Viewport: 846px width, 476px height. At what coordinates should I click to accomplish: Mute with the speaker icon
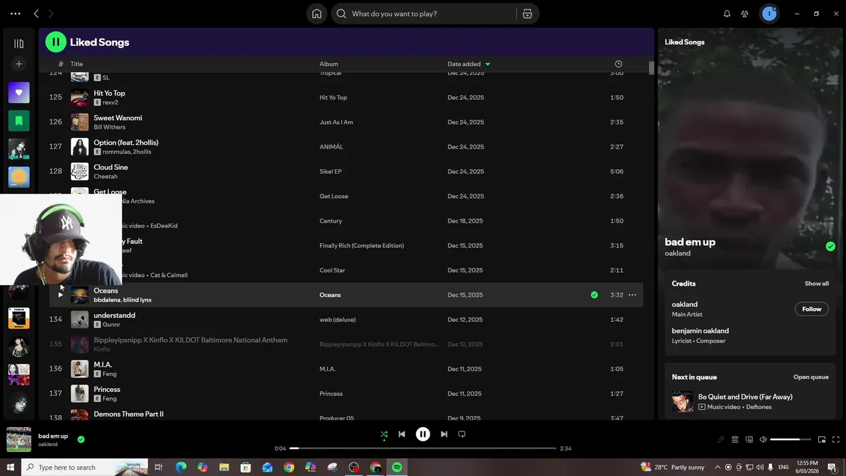click(x=763, y=440)
